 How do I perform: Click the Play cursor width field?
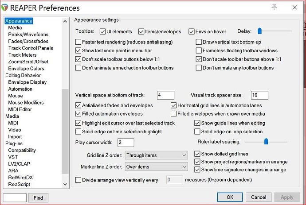(x=126, y=142)
